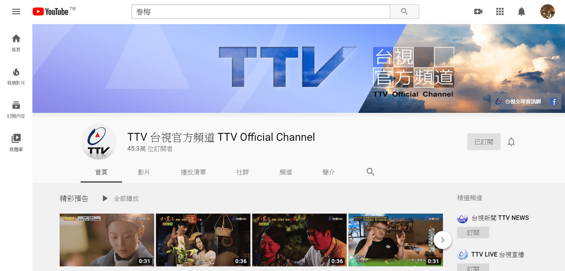Viewport: 565px width, 271px height.
Task: Click the 台視新聞 TTV NEWS channel icon
Action: click(x=463, y=218)
